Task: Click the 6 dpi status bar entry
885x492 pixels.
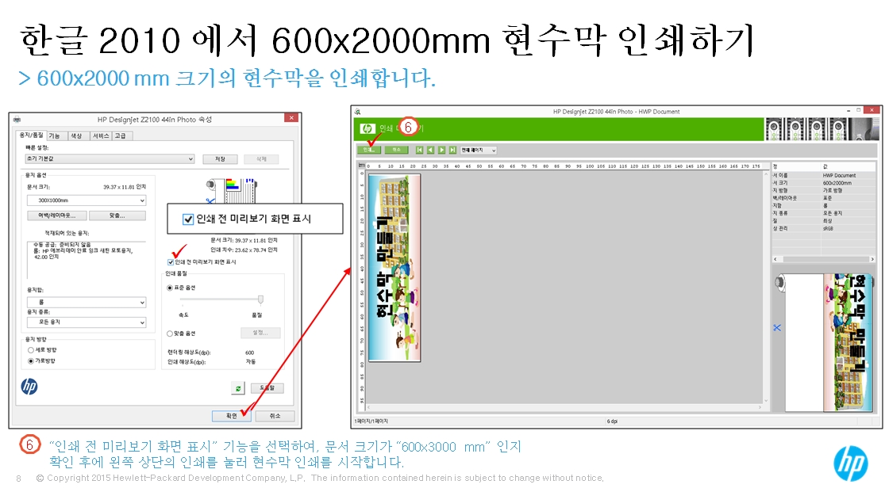Action: 612,421
